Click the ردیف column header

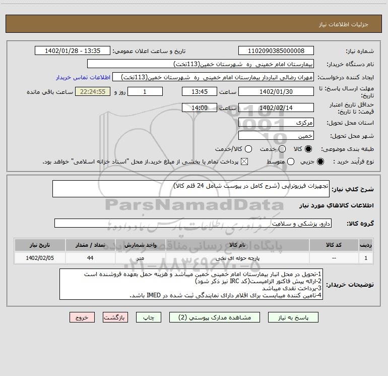pyautogui.click(x=366, y=245)
